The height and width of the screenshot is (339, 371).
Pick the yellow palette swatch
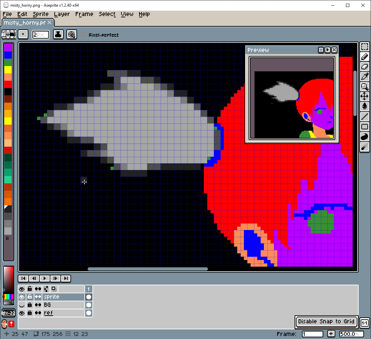8,69
